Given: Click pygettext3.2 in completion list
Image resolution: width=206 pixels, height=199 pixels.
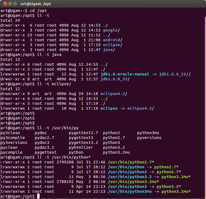Looking at the screenshot, I should click(83, 143).
